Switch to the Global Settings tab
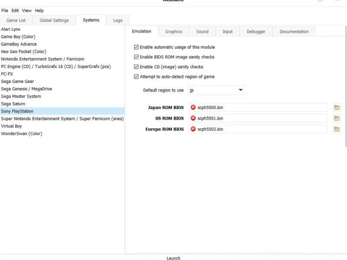Image resolution: width=347 pixels, height=260 pixels. pyautogui.click(x=54, y=20)
